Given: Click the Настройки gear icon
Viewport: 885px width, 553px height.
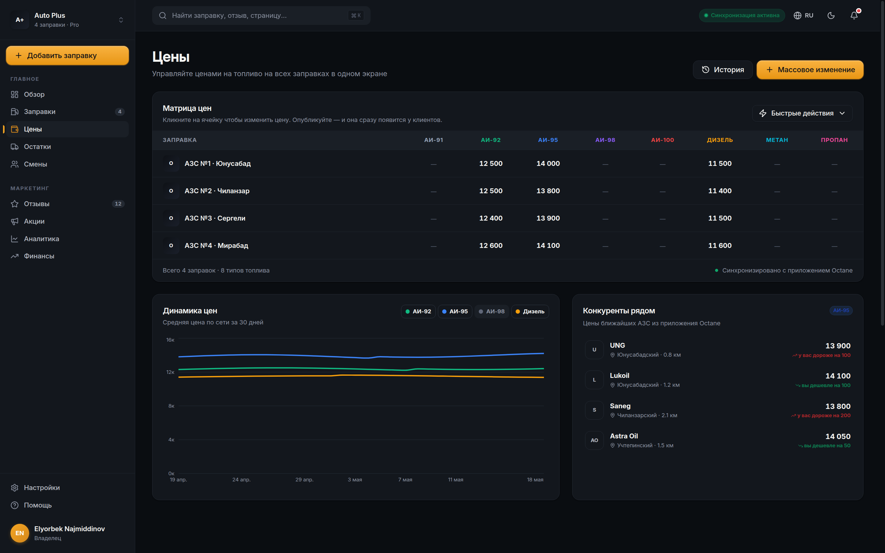Looking at the screenshot, I should pos(15,488).
